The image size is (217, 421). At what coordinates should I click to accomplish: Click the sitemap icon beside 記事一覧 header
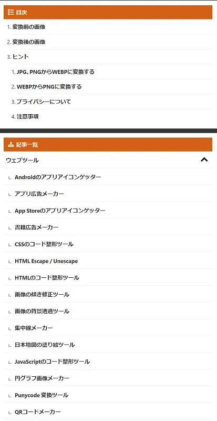(11, 145)
